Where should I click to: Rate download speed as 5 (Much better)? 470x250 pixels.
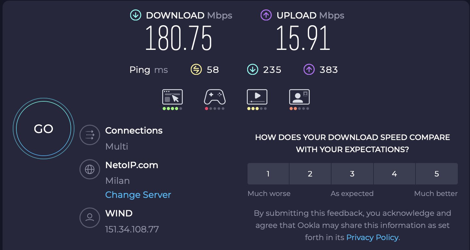[x=437, y=174]
